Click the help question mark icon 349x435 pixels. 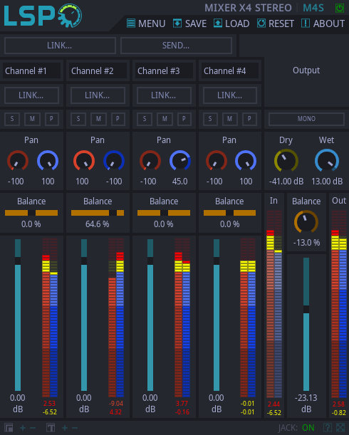point(328,427)
